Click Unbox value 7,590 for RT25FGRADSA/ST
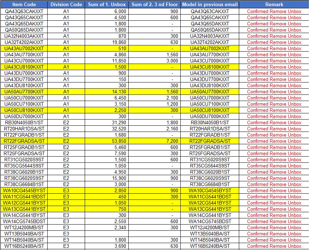Image resolution: width=309 pixels, height=250 pixels. pyautogui.click(x=107, y=153)
